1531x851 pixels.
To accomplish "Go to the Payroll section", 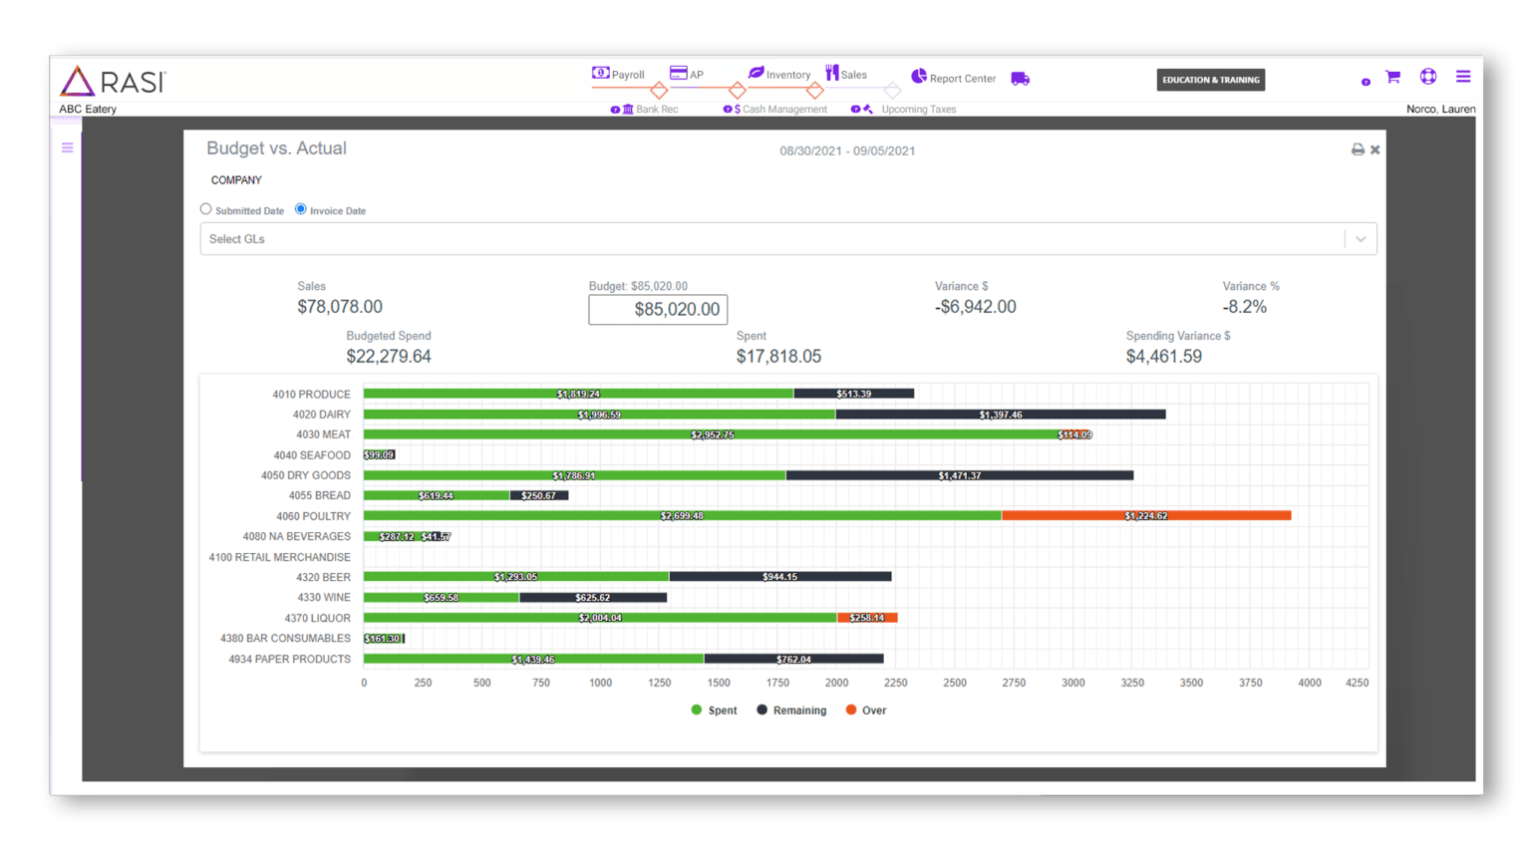I will pos(619,75).
